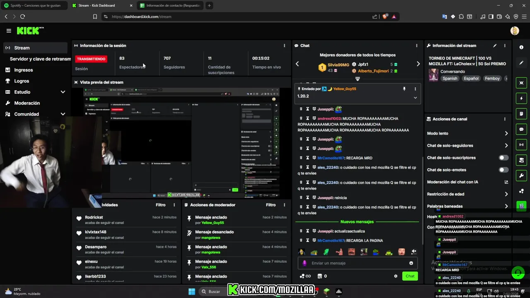Screen dimensions: 530x298
Task: Open chat settings gear icon
Action: (x=395, y=276)
